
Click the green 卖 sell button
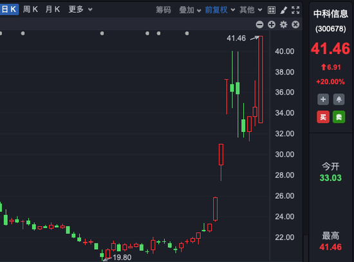click(x=339, y=117)
